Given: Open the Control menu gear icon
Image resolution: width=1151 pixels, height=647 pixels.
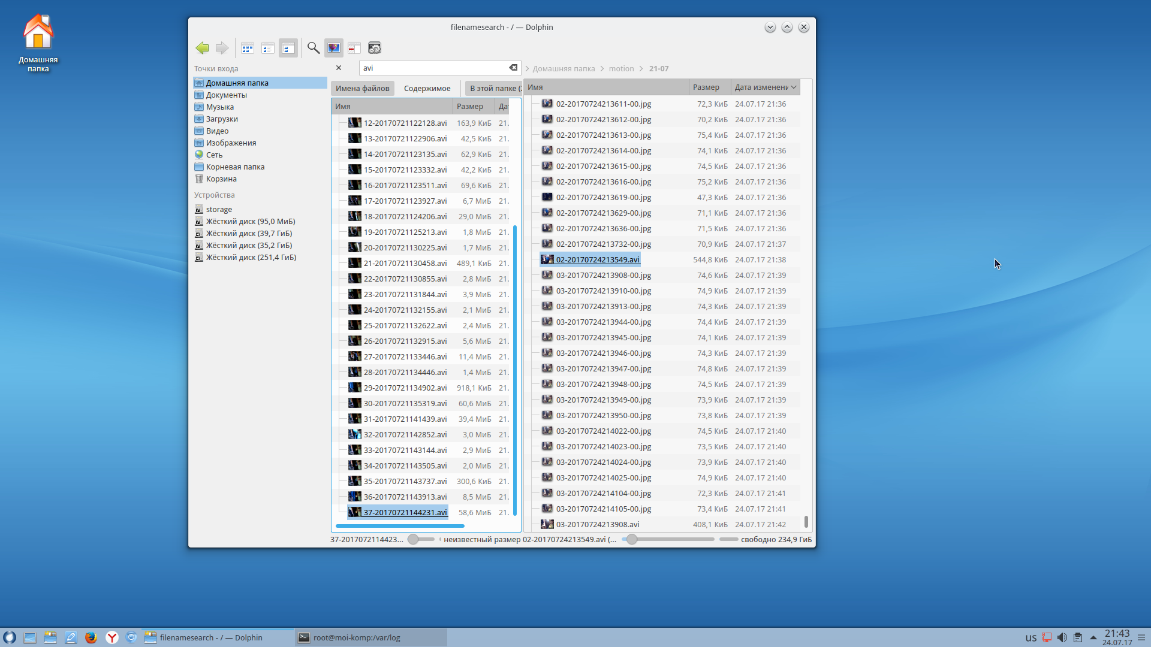Looking at the screenshot, I should 375,48.
